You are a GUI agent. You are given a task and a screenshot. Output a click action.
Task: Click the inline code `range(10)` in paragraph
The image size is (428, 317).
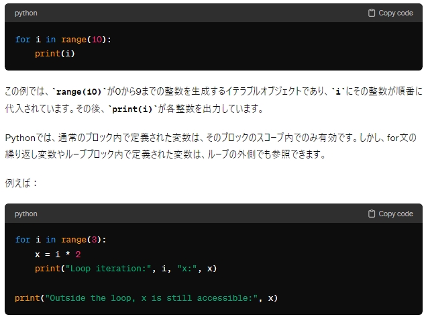point(79,91)
